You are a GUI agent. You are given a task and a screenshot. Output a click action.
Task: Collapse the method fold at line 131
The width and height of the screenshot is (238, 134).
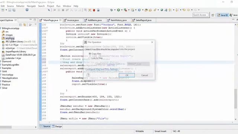tap(47, 28)
